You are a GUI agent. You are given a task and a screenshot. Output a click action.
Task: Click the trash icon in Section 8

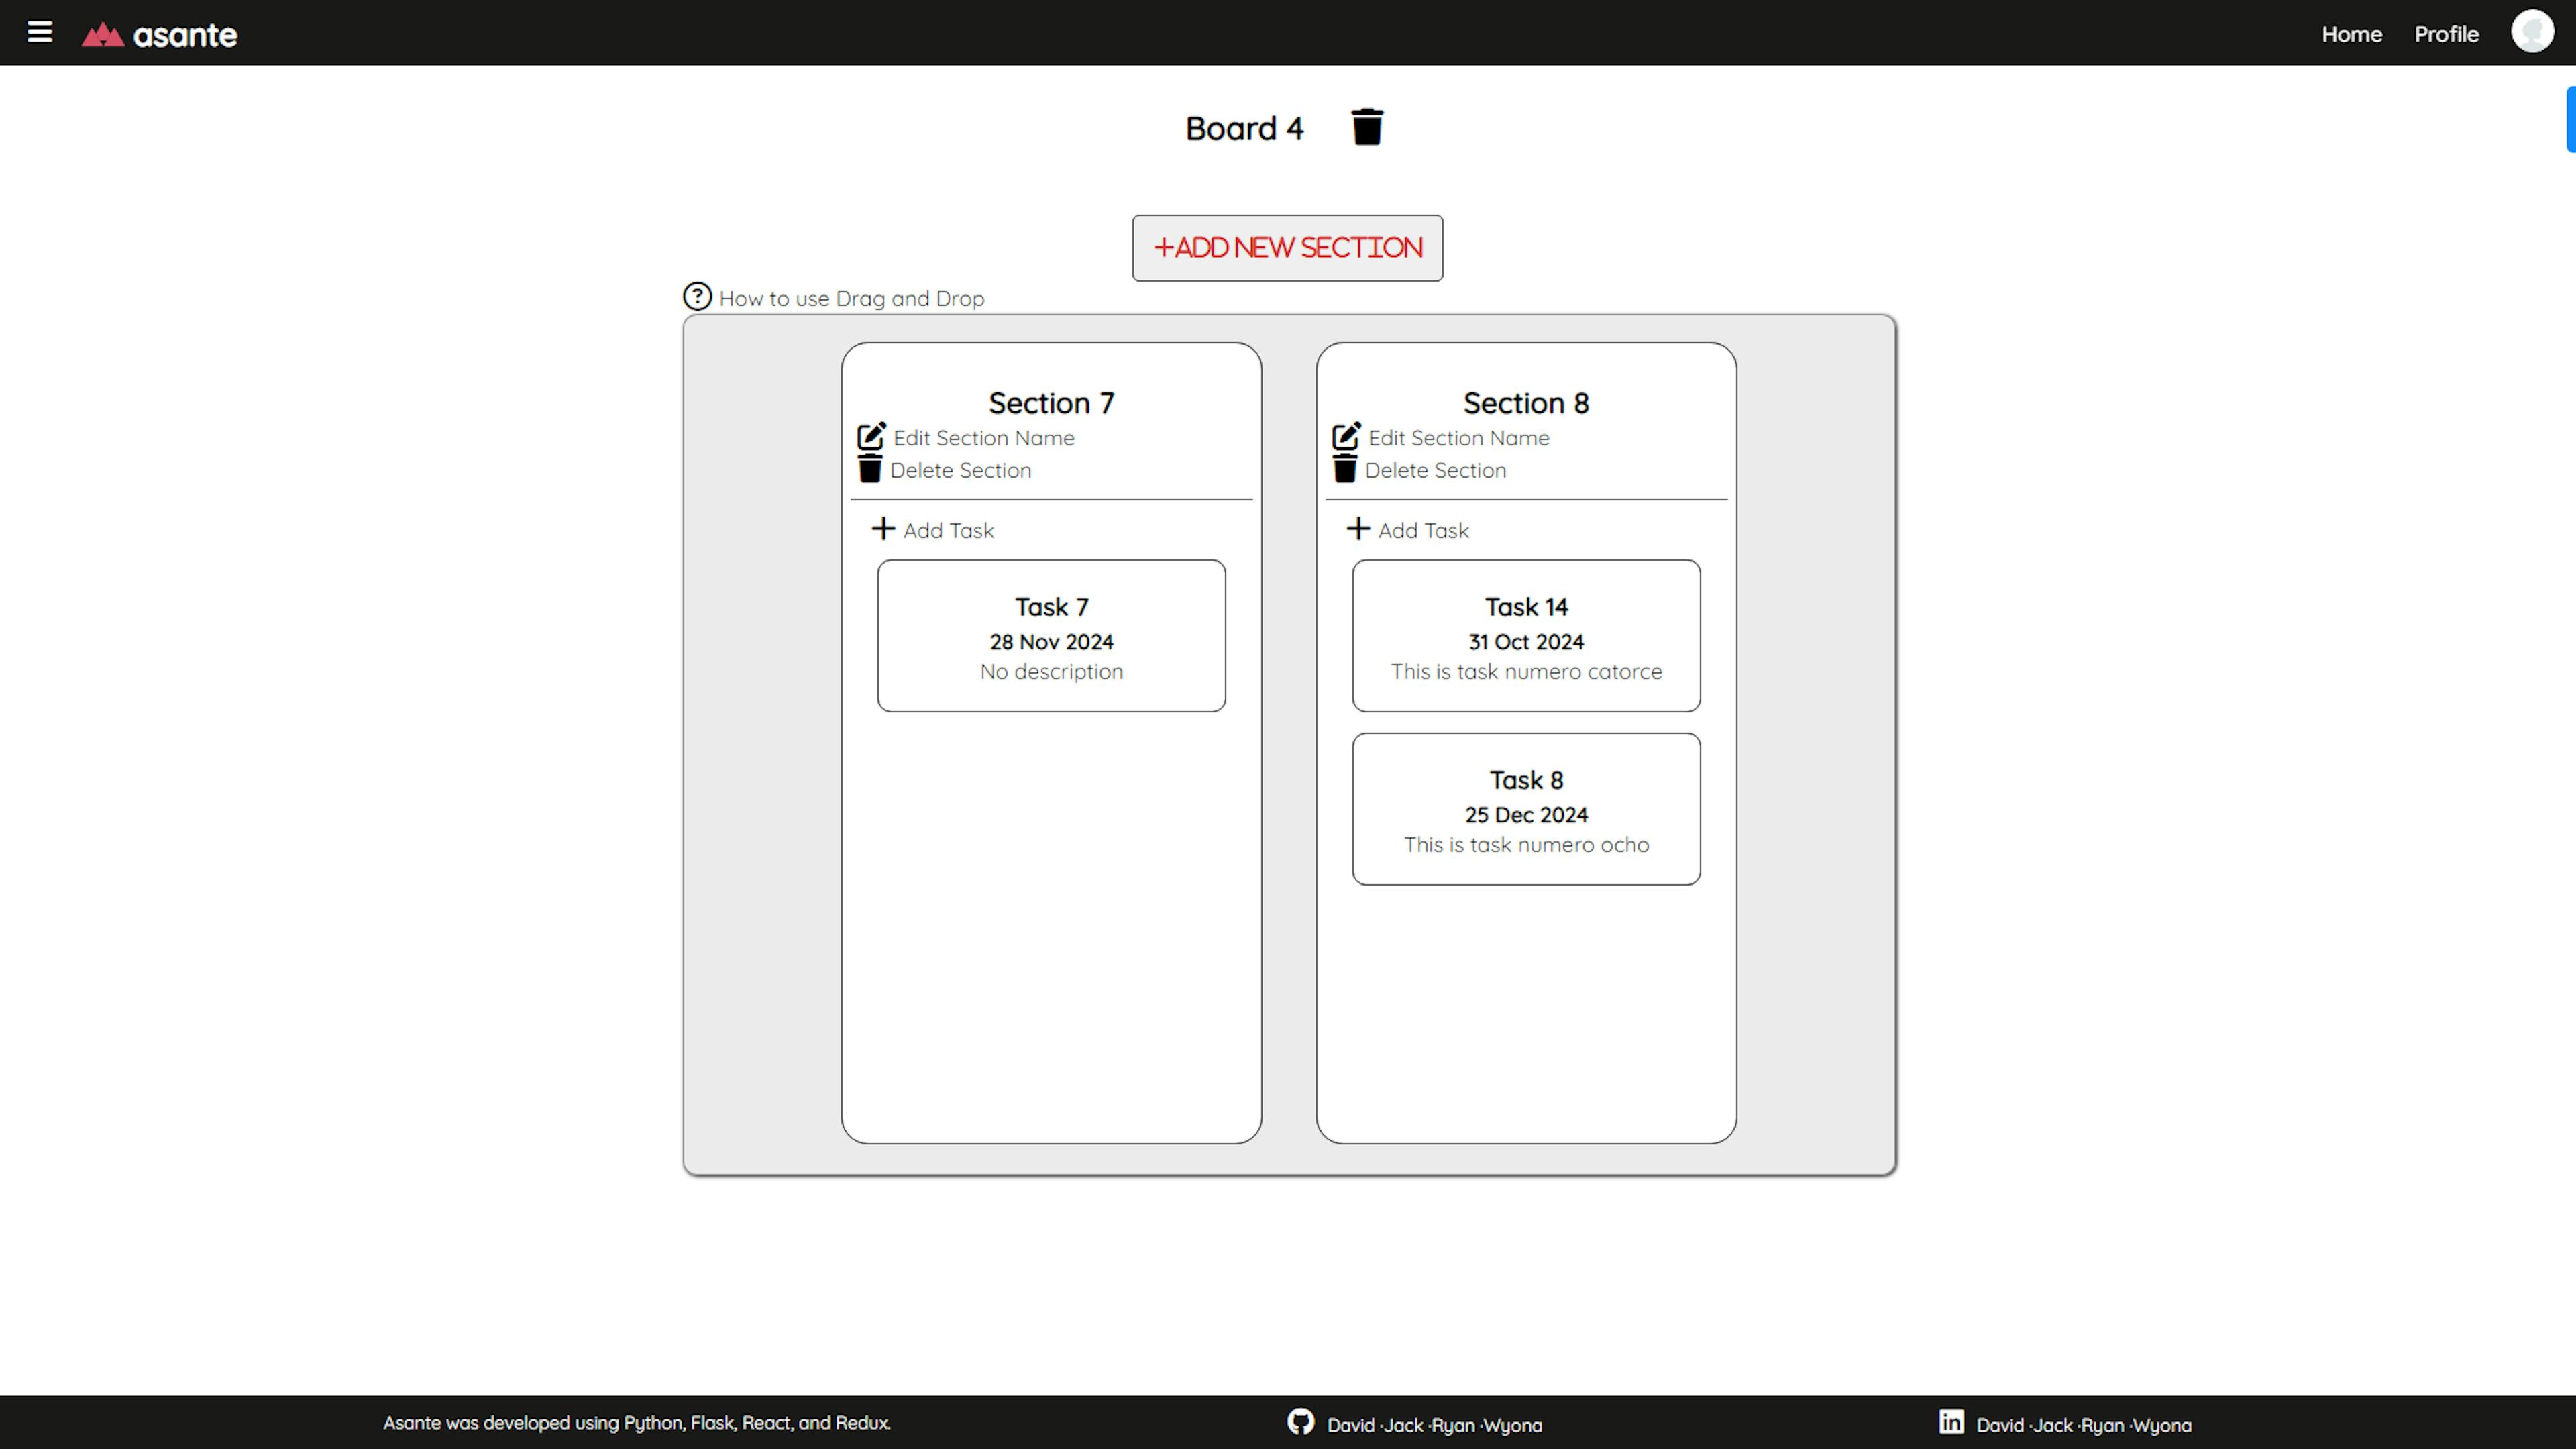tap(1345, 469)
